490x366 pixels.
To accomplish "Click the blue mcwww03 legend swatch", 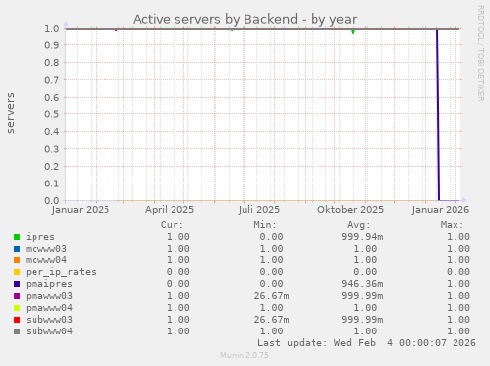I will [17, 249].
